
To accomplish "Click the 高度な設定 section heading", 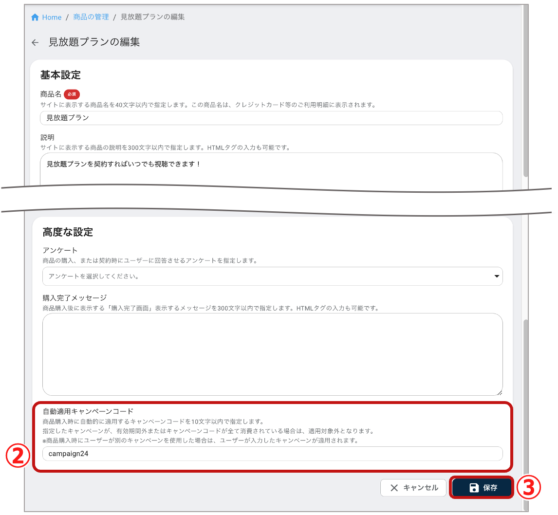I will 68,232.
